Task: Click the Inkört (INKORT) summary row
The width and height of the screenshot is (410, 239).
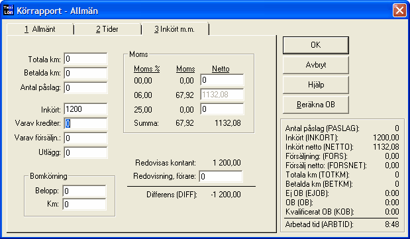Action: (x=342, y=138)
